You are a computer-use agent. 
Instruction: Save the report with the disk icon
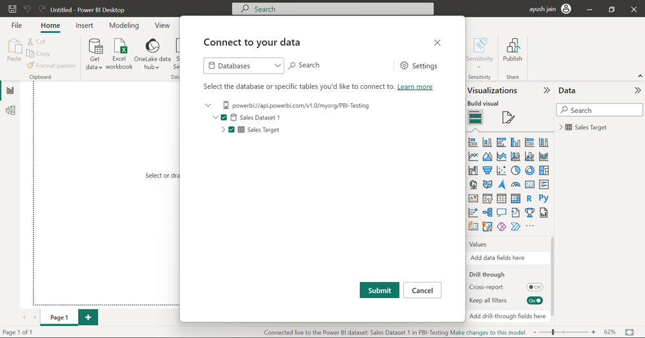click(x=12, y=9)
